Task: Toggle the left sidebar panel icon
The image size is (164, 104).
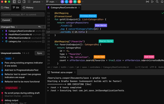Action: coord(14,2)
